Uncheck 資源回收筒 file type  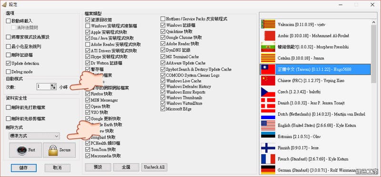point(88,19)
